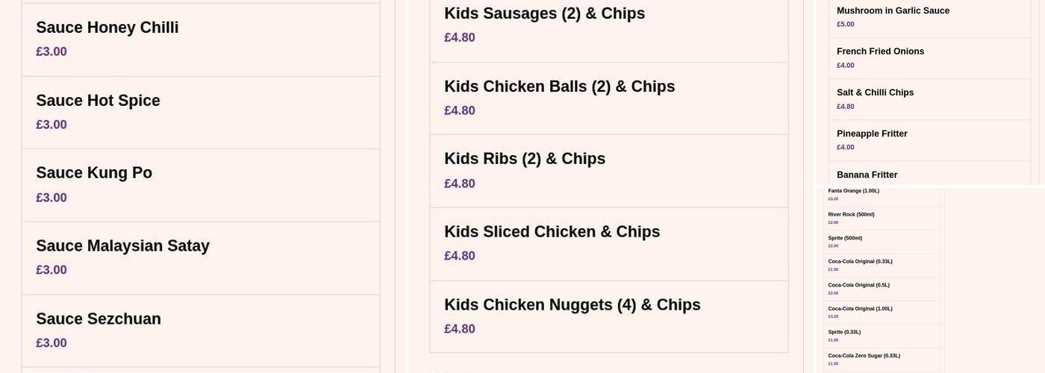Click Salt & Chilli Chips item

929,99
